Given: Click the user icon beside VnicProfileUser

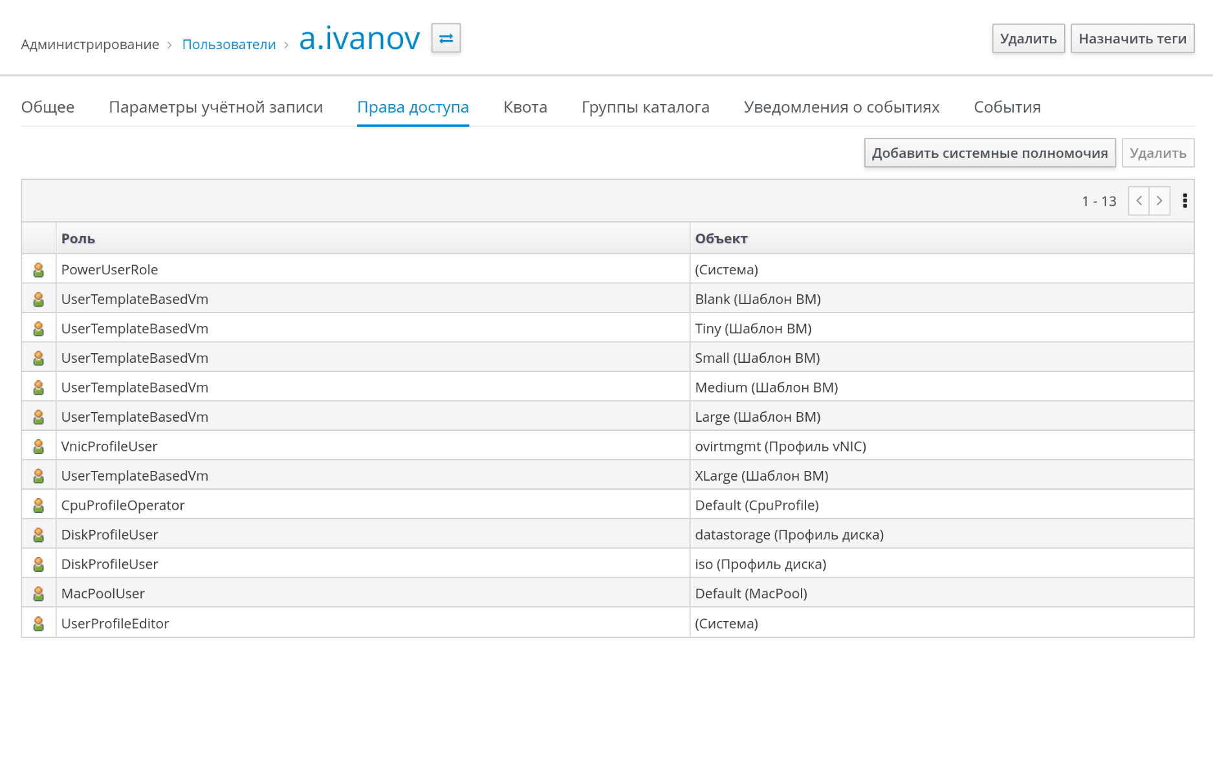Looking at the screenshot, I should (x=39, y=446).
